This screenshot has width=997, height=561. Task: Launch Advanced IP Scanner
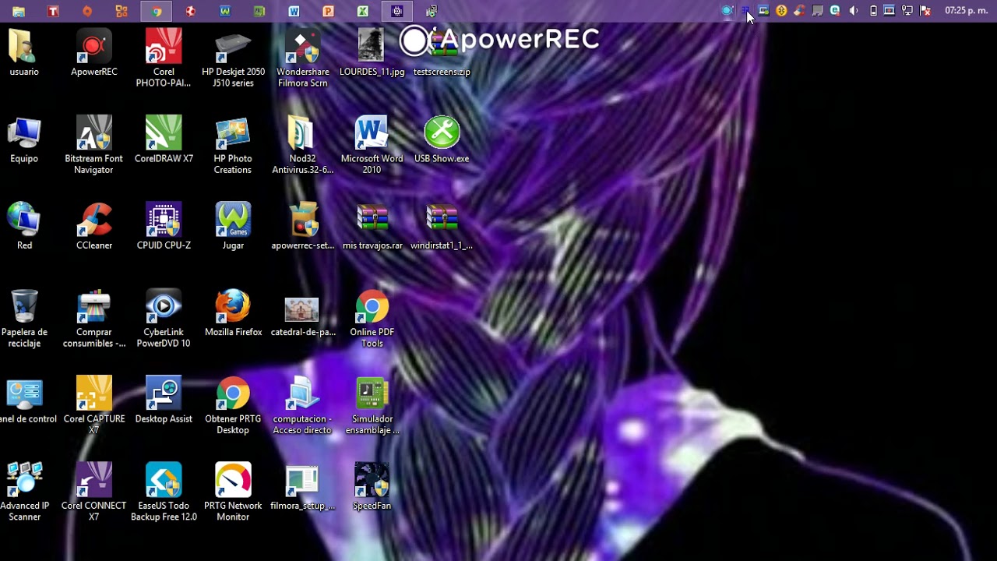pyautogui.click(x=24, y=492)
